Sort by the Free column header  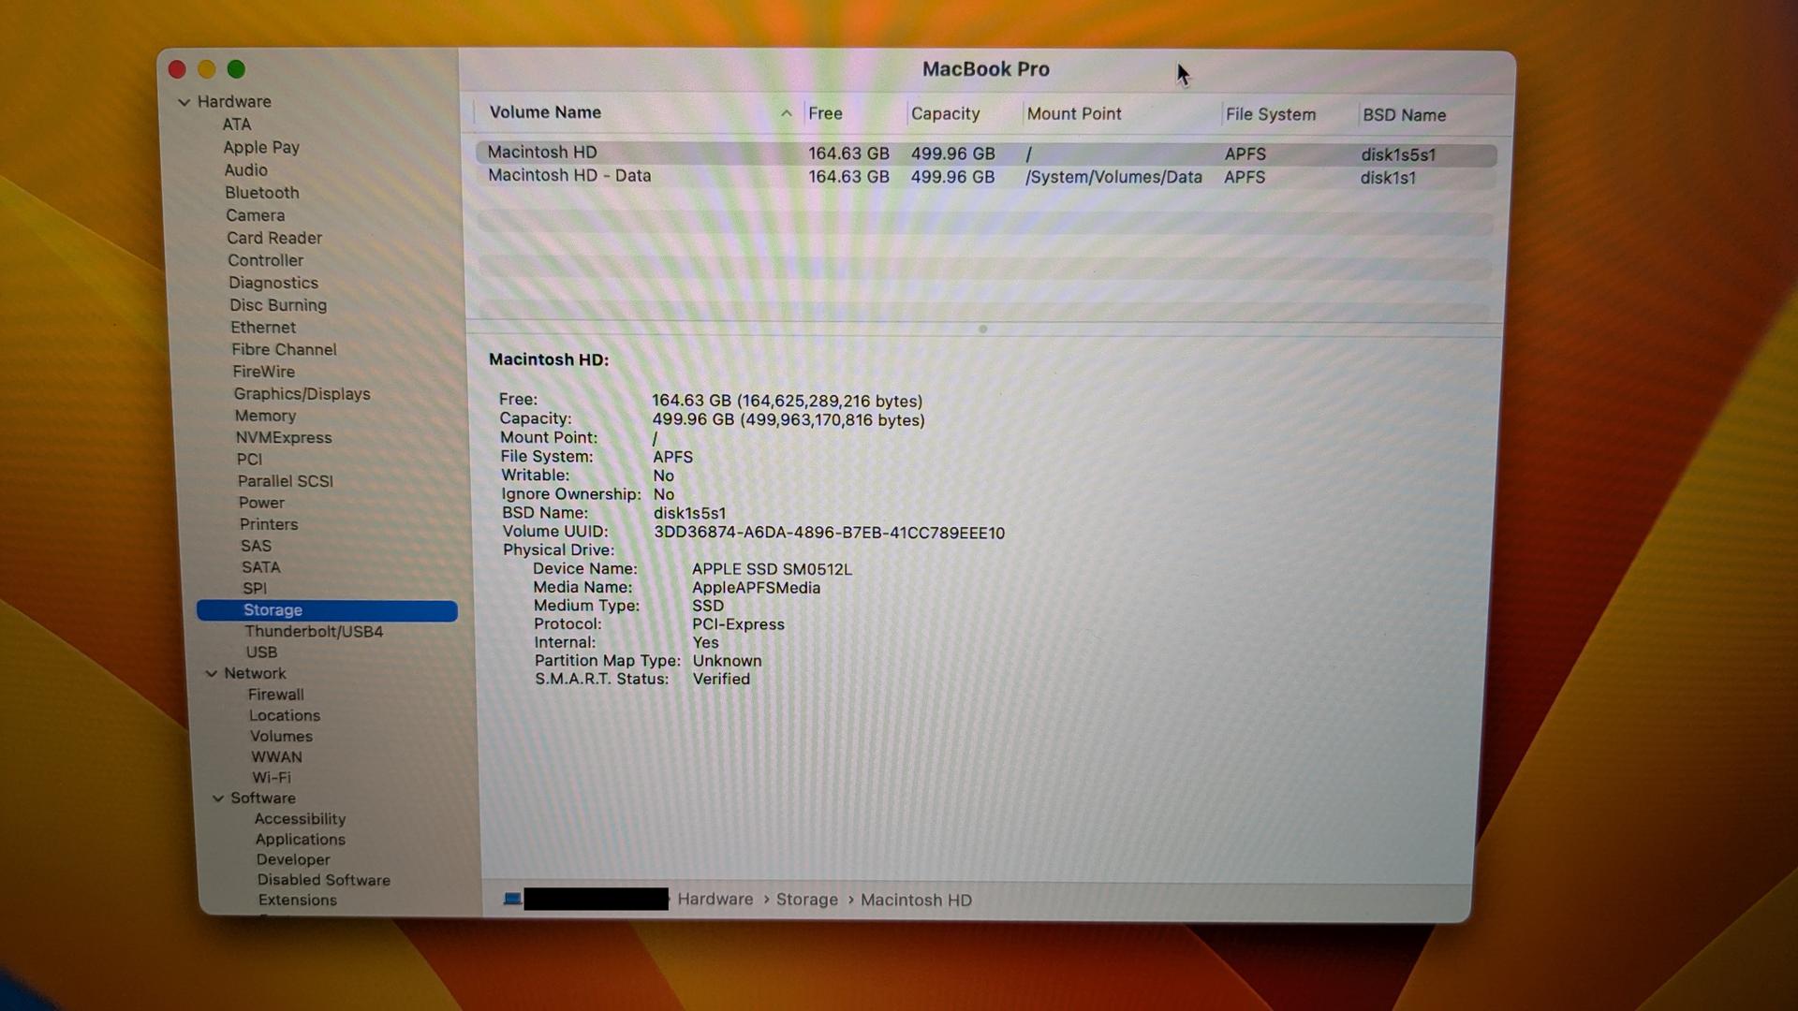(825, 113)
